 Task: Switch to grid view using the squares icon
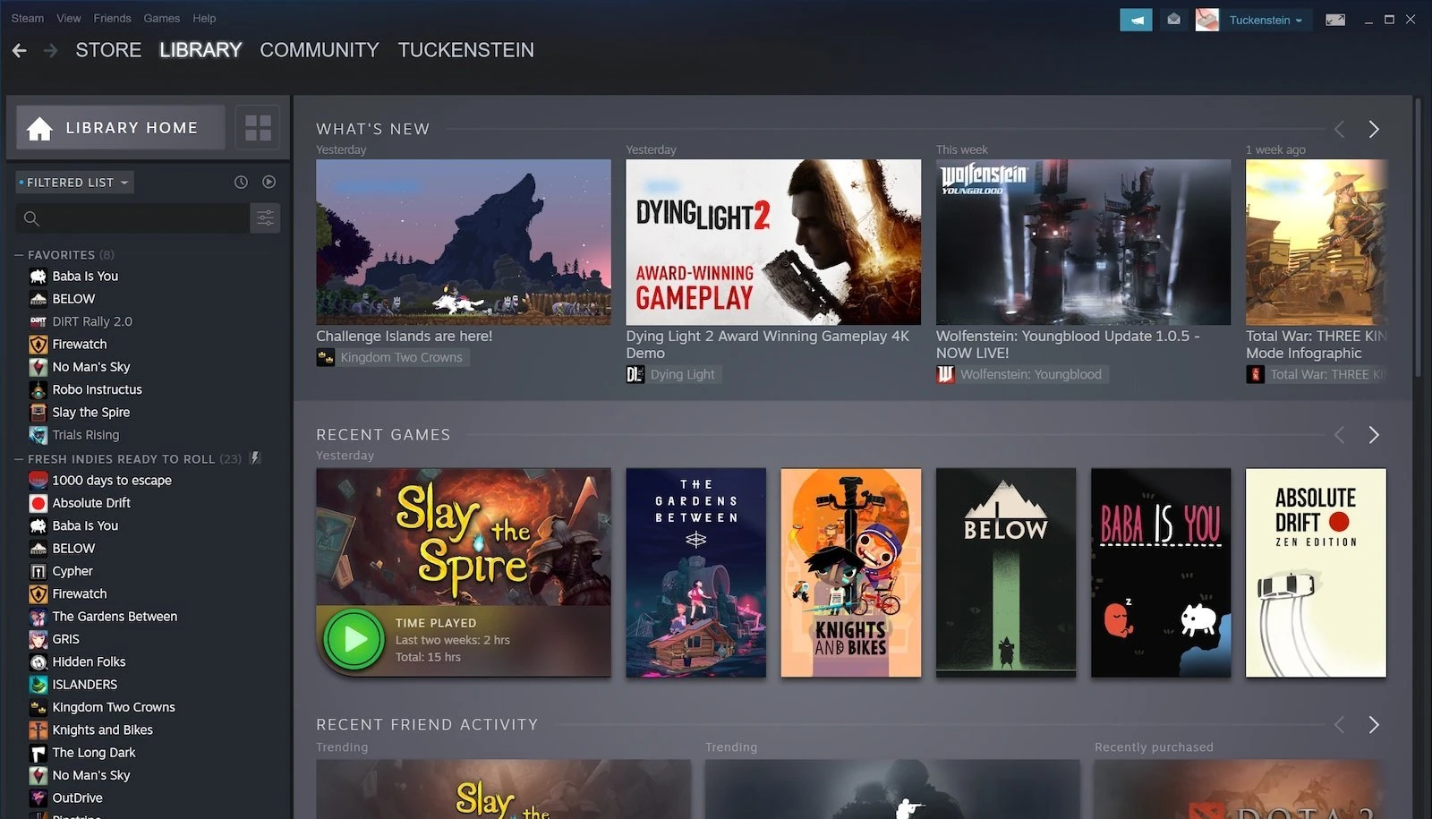tap(257, 127)
